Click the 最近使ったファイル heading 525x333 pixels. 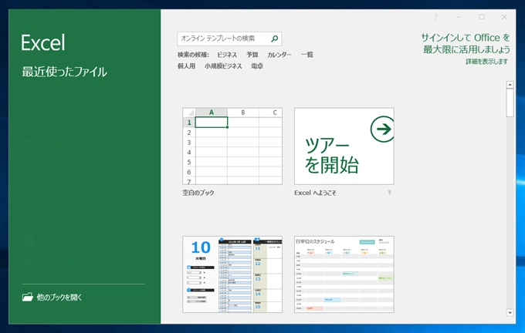[64, 72]
